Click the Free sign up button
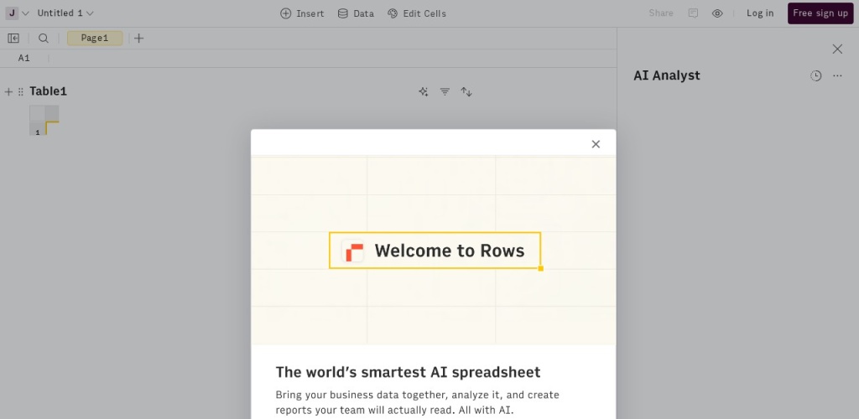Viewport: 859px width, 419px height. 820,13
